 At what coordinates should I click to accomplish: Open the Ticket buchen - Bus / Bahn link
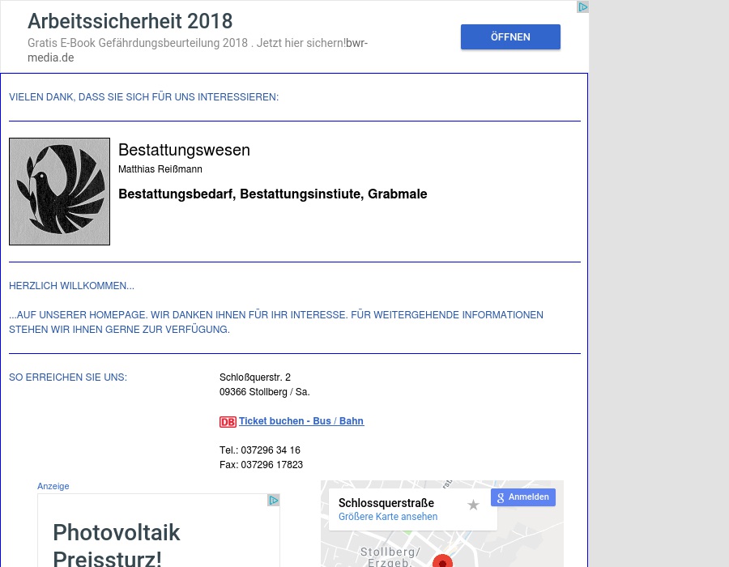[301, 421]
